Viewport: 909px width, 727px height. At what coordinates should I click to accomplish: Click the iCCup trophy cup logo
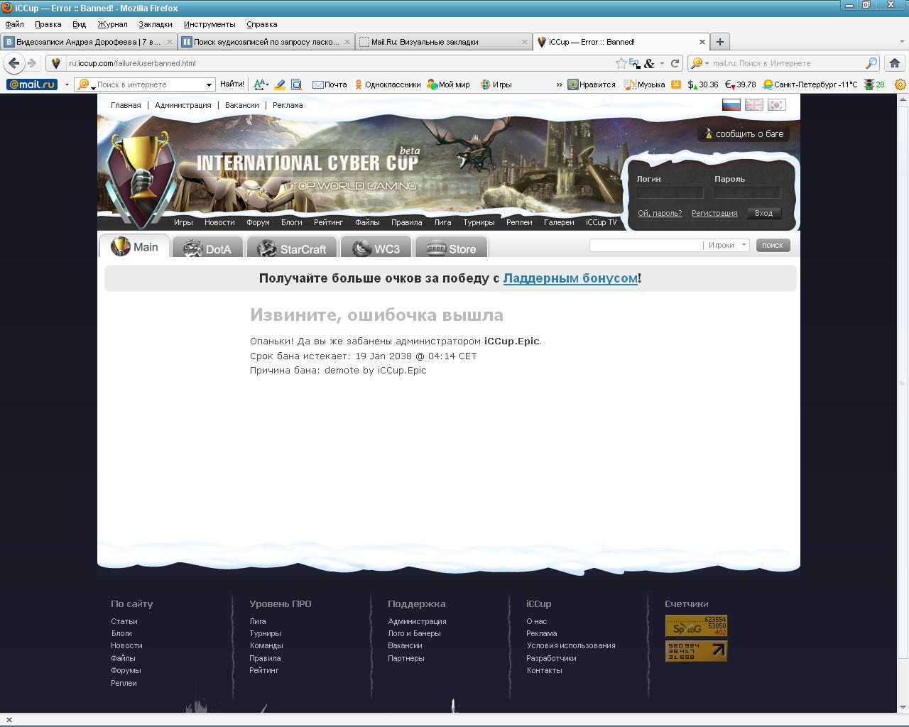pyautogui.click(x=141, y=177)
